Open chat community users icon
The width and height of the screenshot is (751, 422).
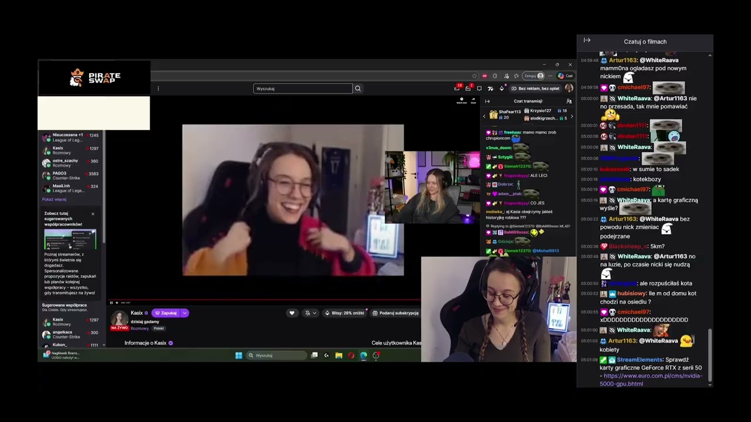[x=569, y=101]
